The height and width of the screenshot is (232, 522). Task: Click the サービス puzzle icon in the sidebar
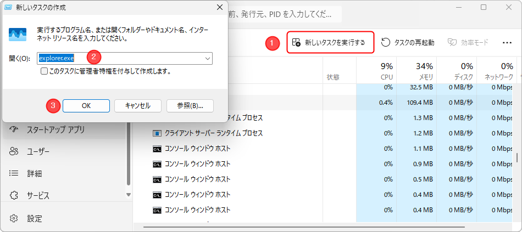coord(14,195)
